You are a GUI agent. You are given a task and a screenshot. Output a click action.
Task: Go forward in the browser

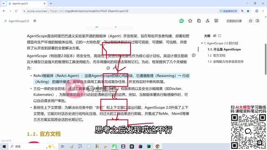pos(10,11)
